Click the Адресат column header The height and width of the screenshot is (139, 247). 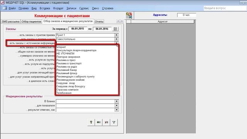pos(162,22)
